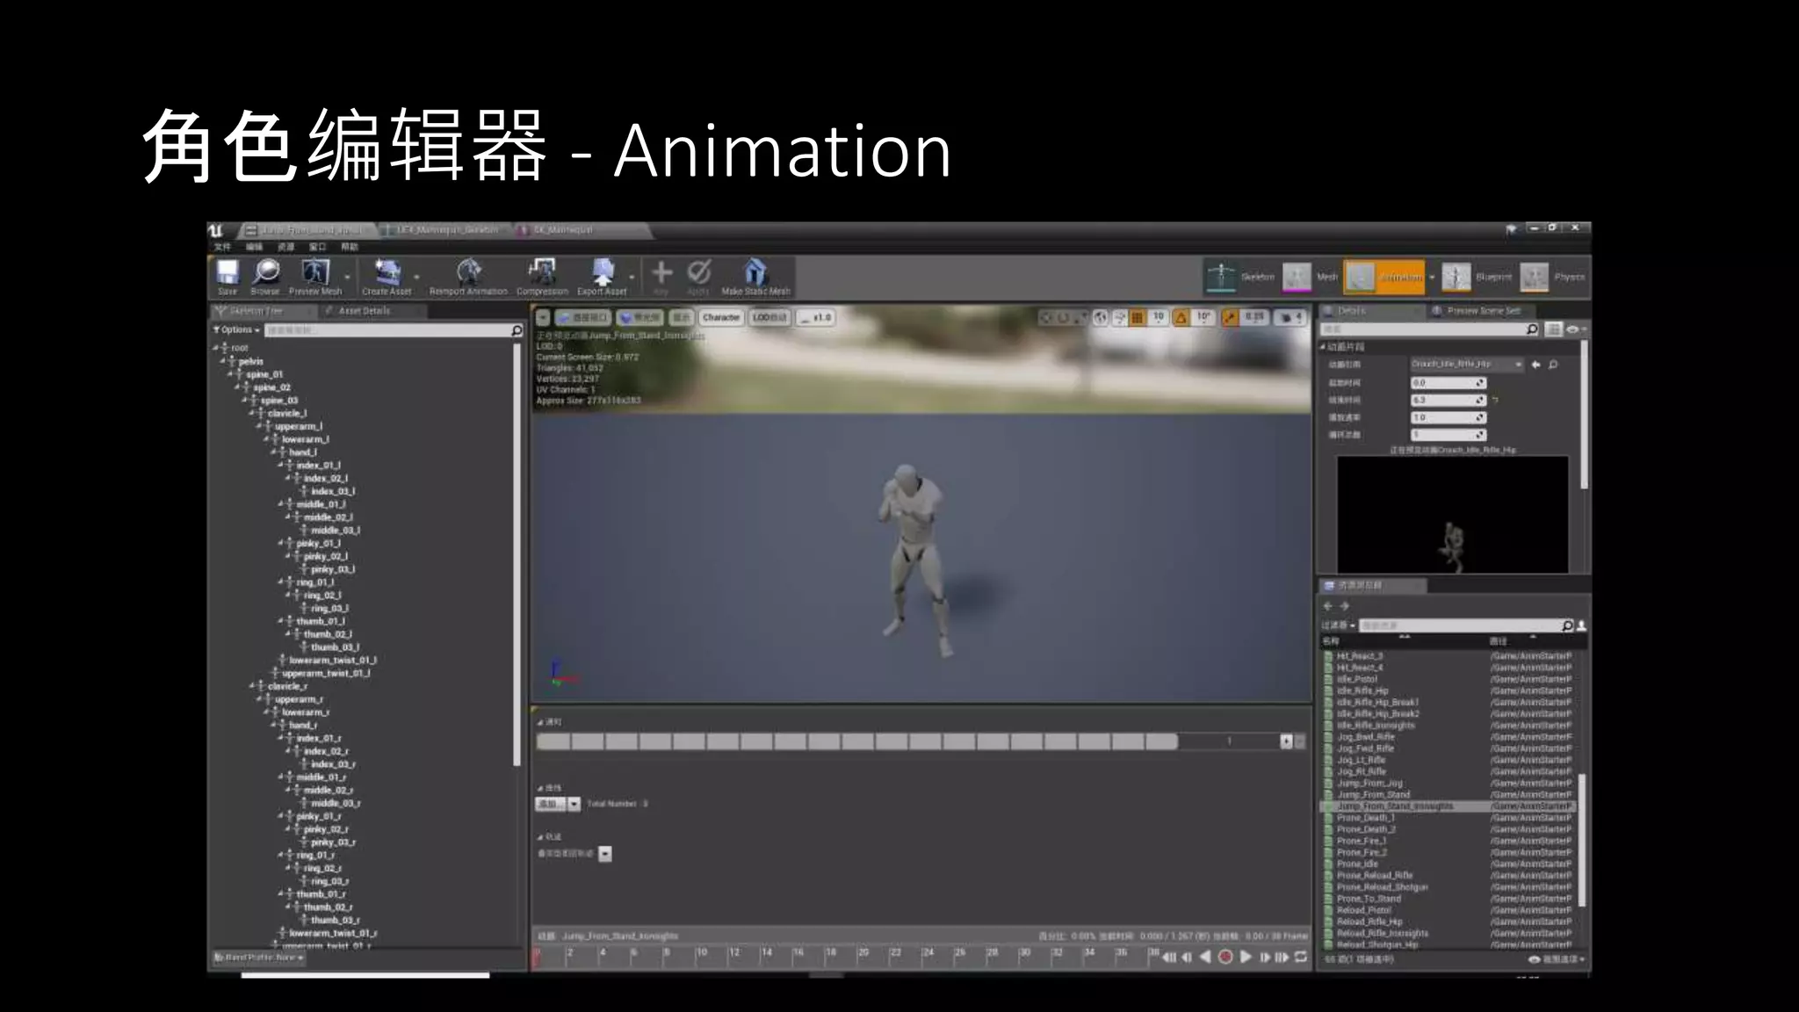Step one frame forward
This screenshot has width=1799, height=1012.
tap(1265, 957)
